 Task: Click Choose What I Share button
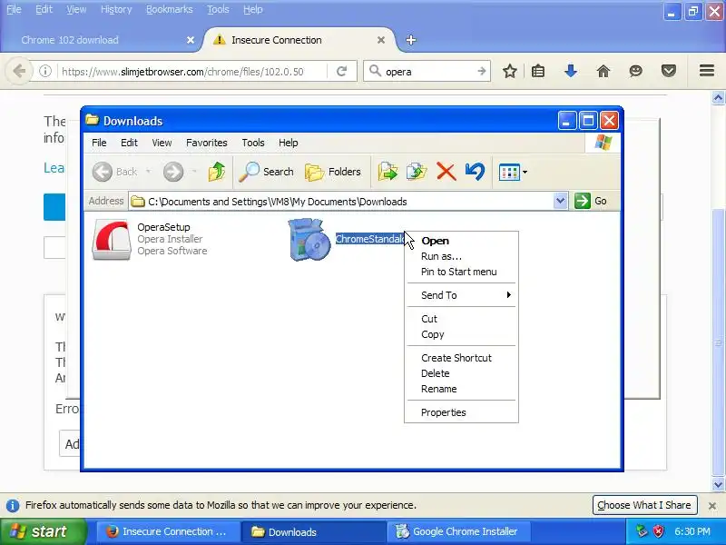coord(644,505)
